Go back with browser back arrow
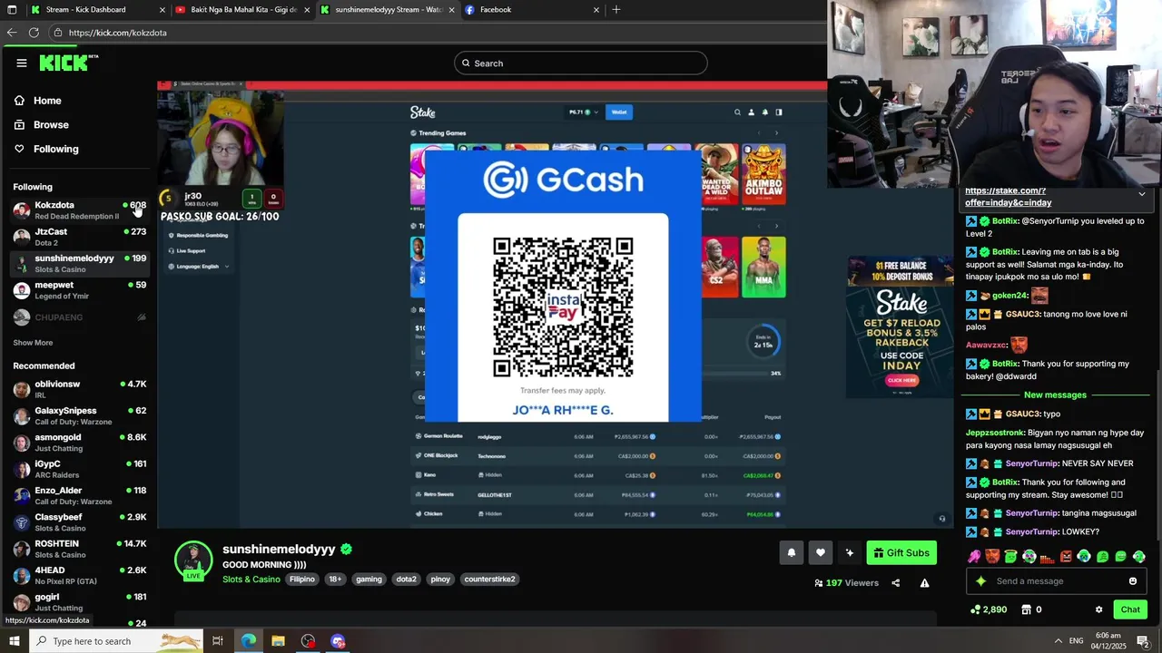This screenshot has width=1162, height=653. [12, 33]
